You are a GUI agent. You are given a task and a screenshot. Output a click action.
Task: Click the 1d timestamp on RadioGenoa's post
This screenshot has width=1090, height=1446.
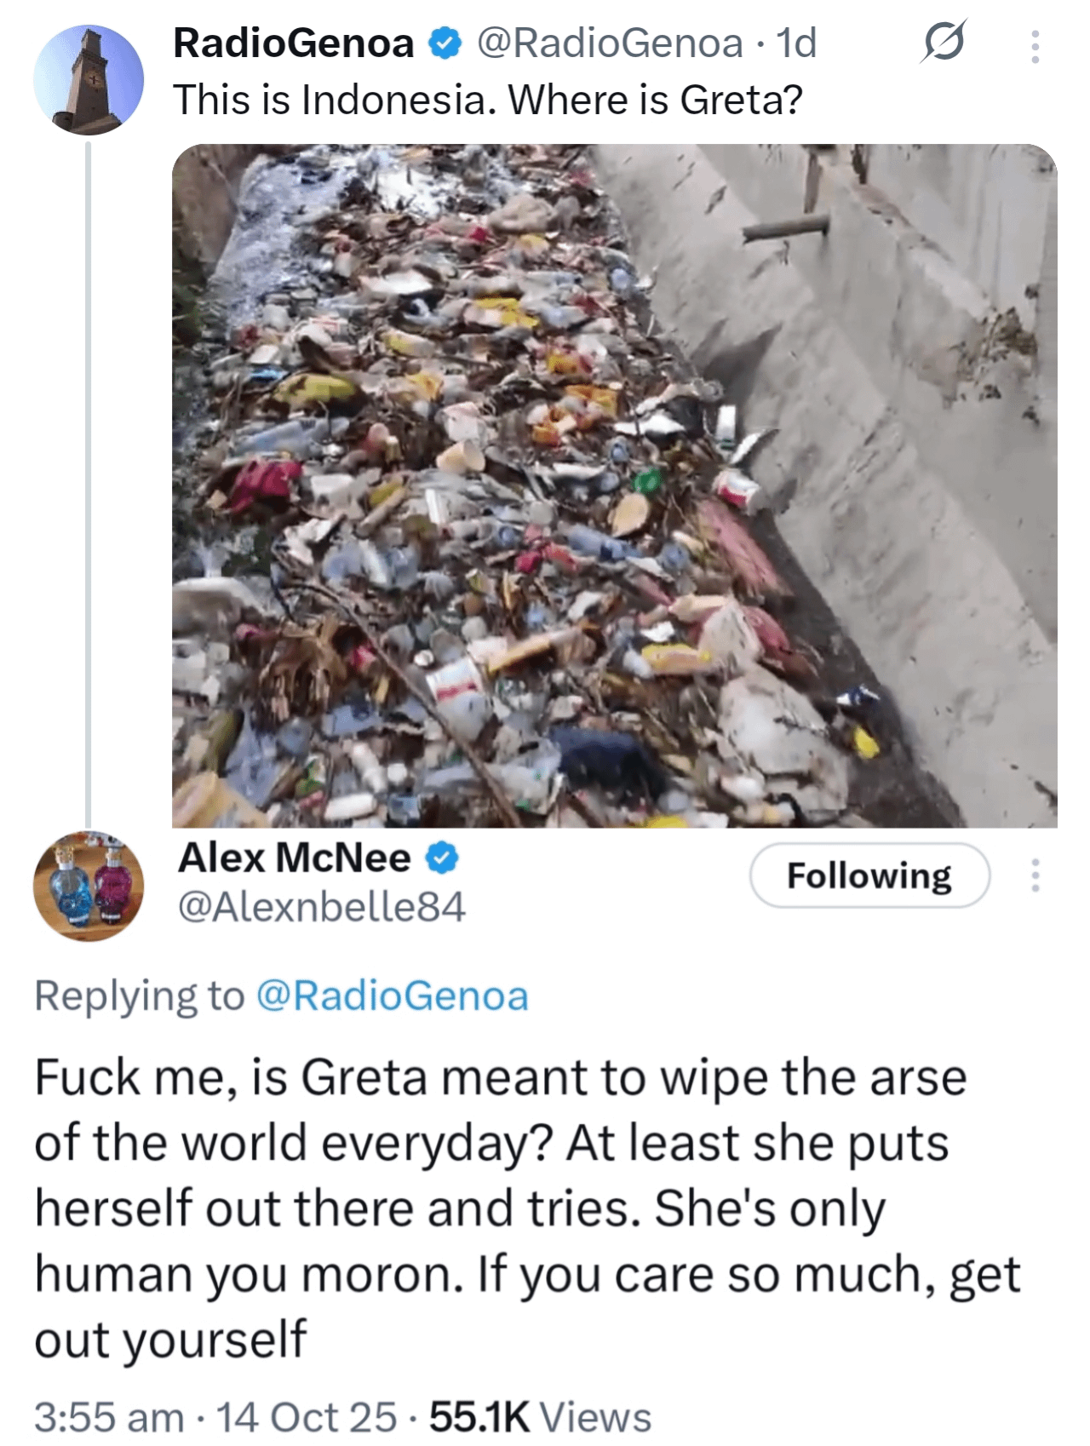click(796, 43)
